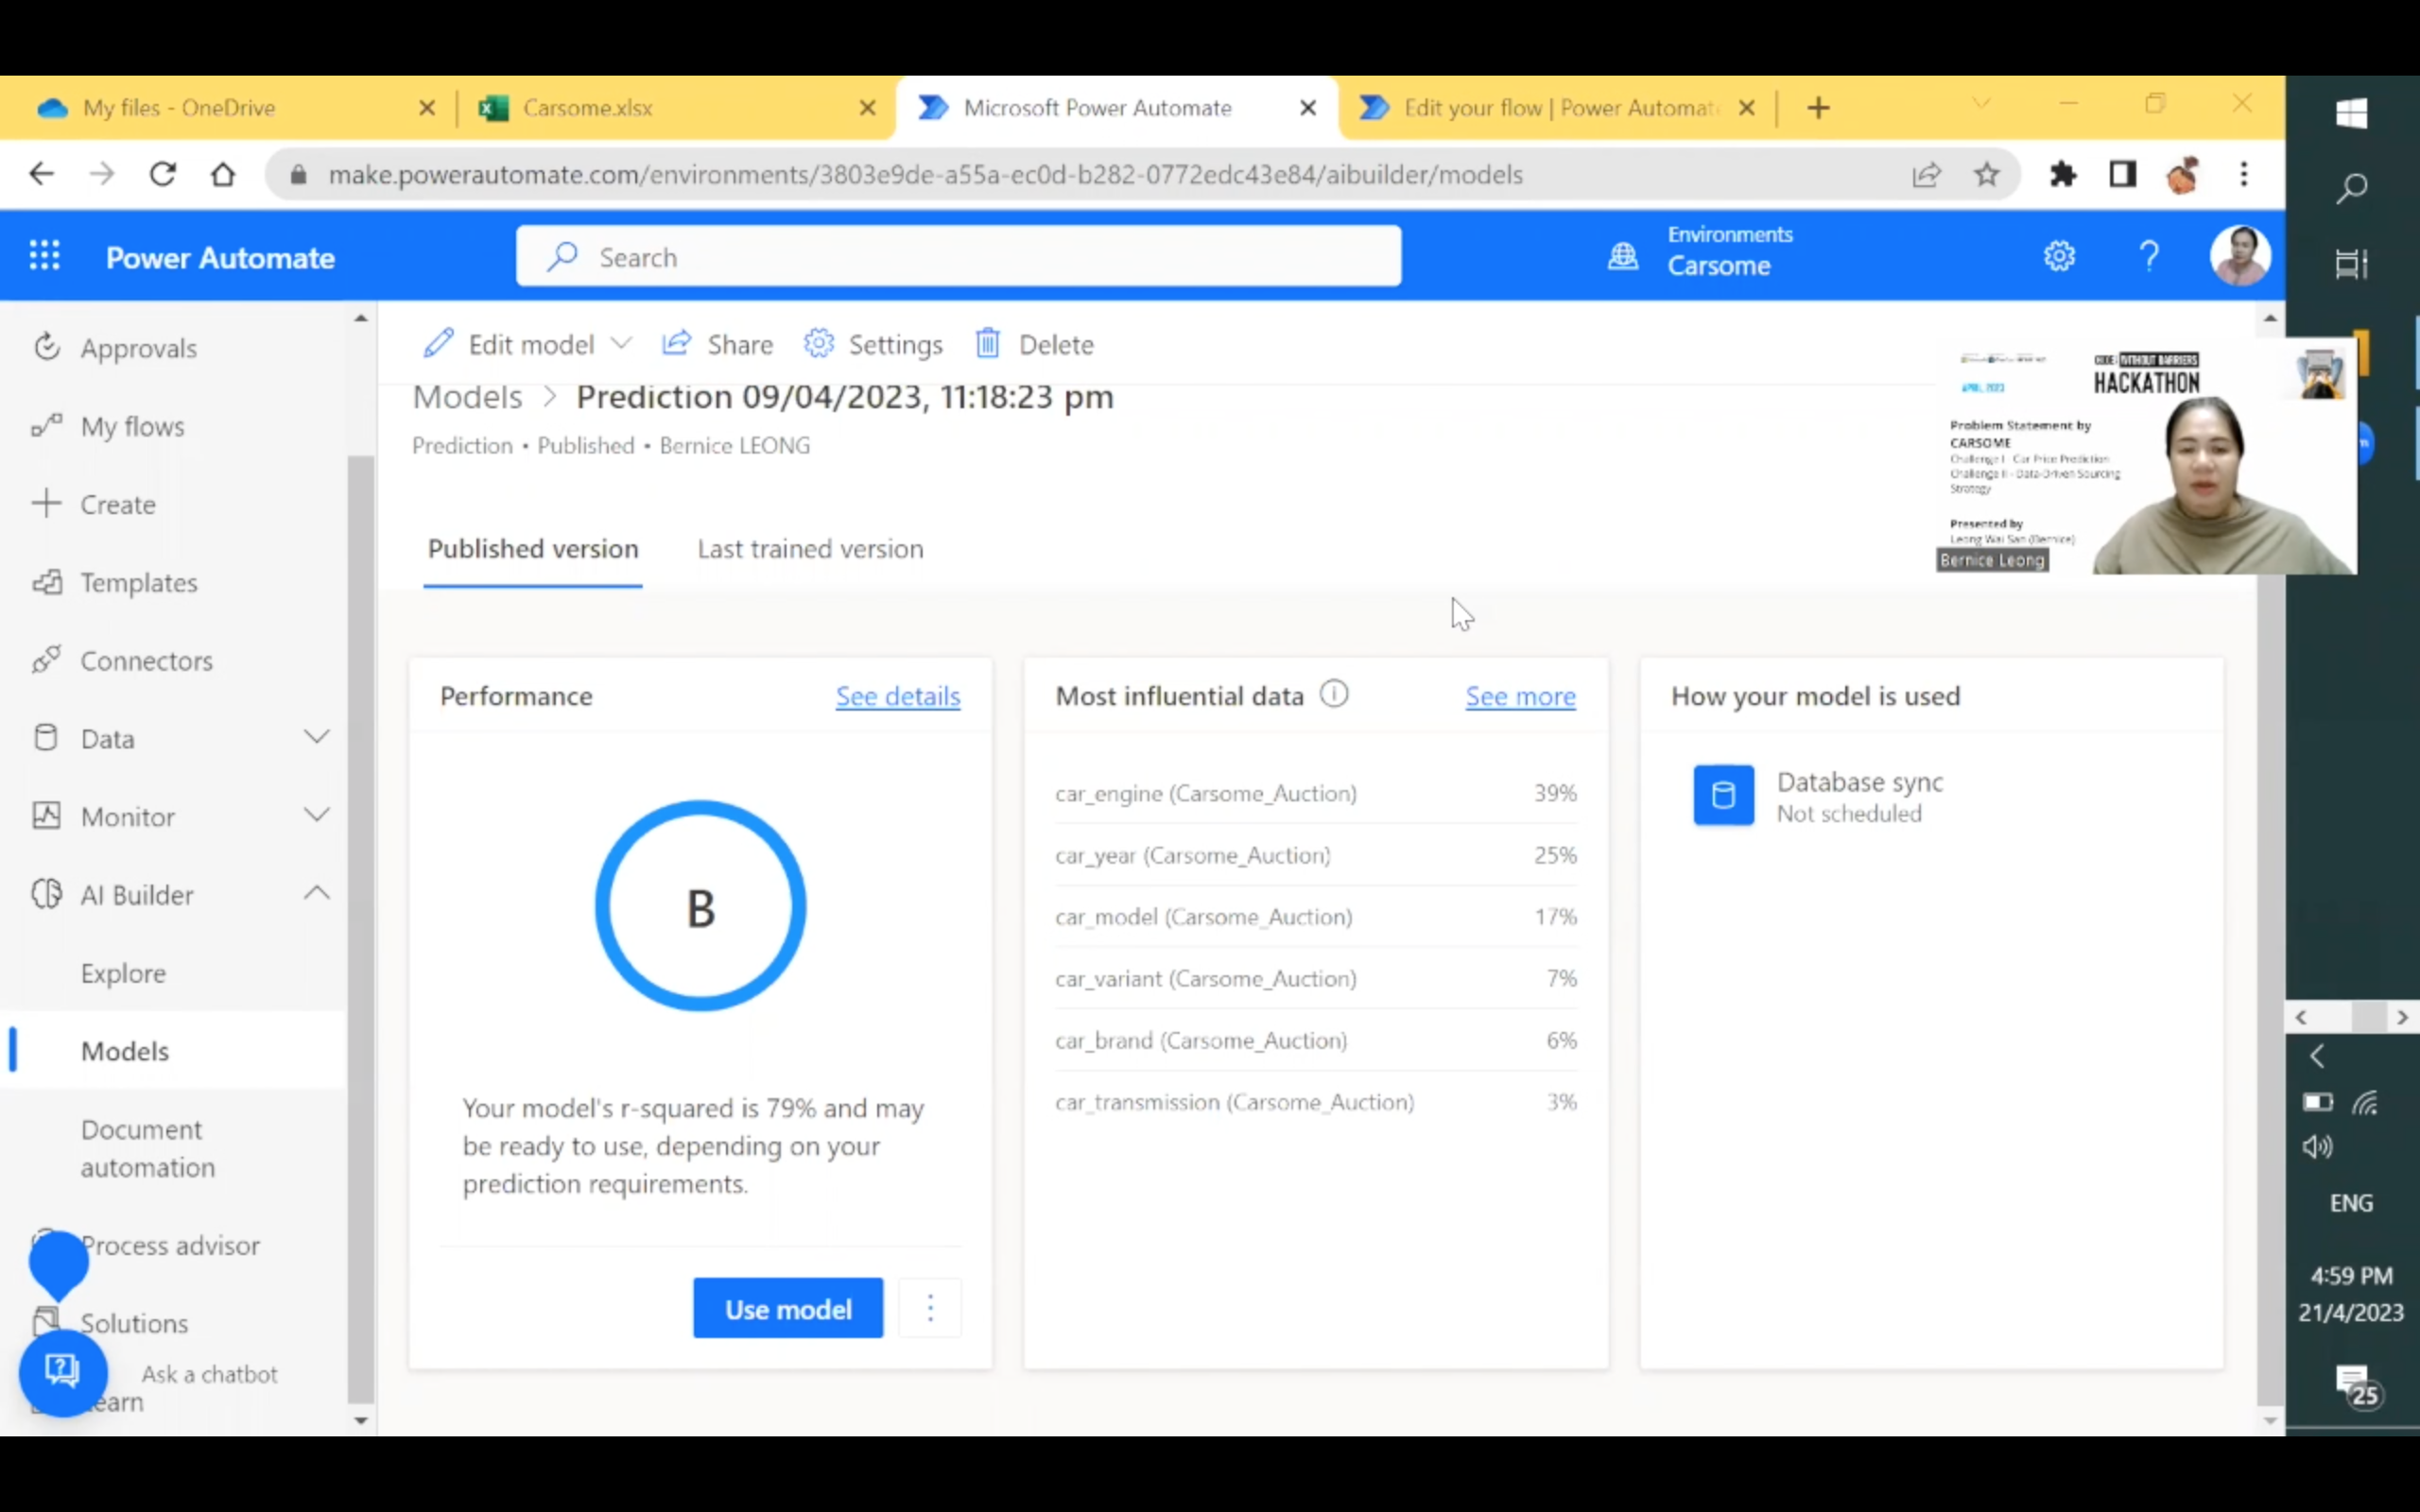Open browser extensions puzzle icon
2420x1512 pixels.
click(2062, 174)
